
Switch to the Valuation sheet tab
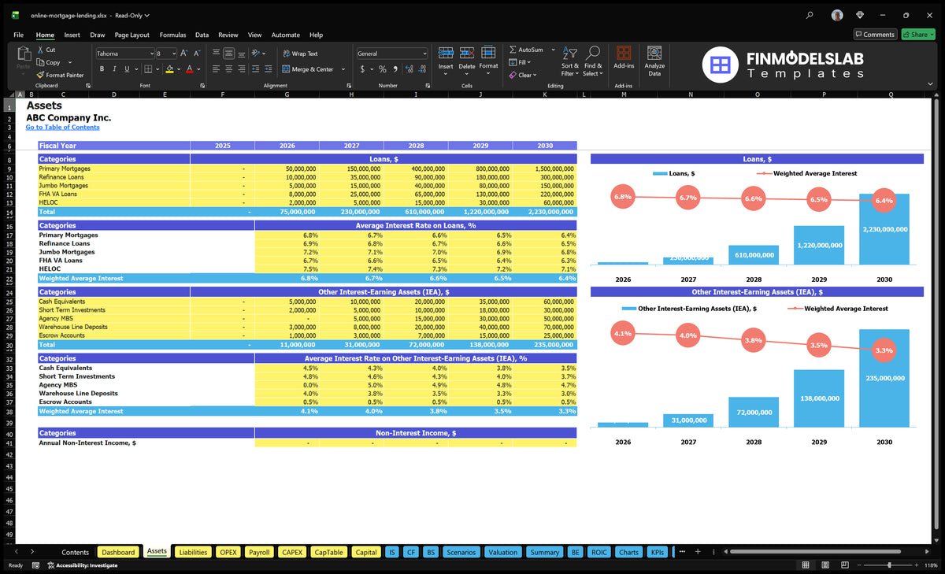(x=502, y=552)
